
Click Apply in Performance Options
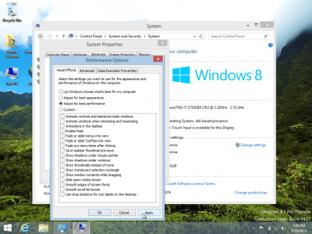click(x=149, y=212)
